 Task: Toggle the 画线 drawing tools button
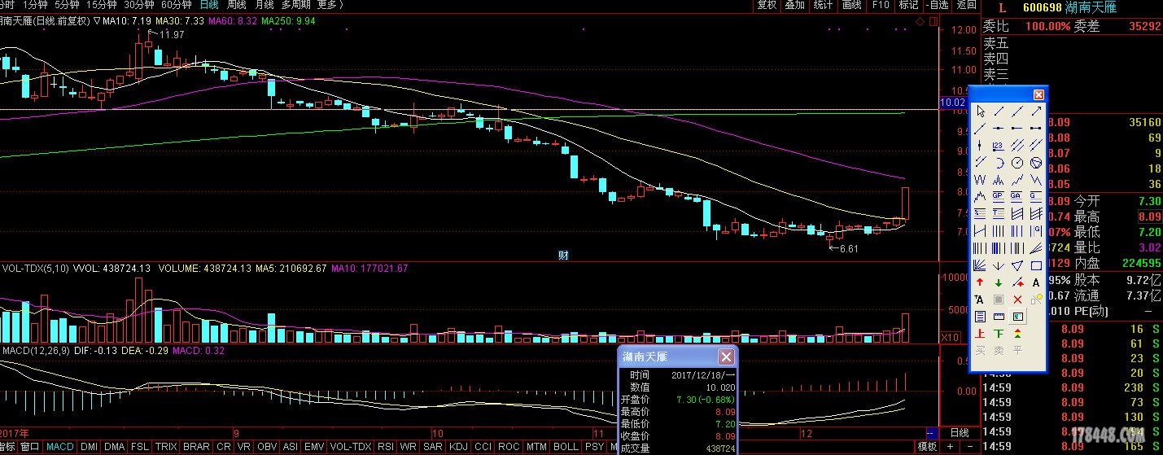click(852, 5)
